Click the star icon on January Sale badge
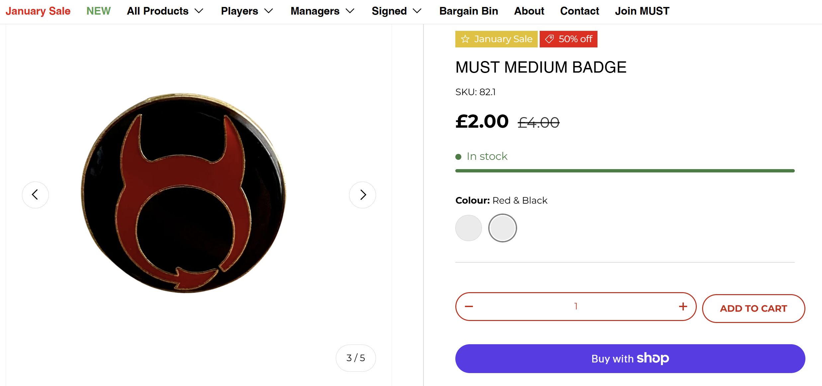 click(x=465, y=39)
